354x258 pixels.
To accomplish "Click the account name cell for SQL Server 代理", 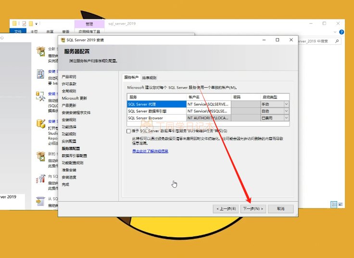I will (x=209, y=104).
